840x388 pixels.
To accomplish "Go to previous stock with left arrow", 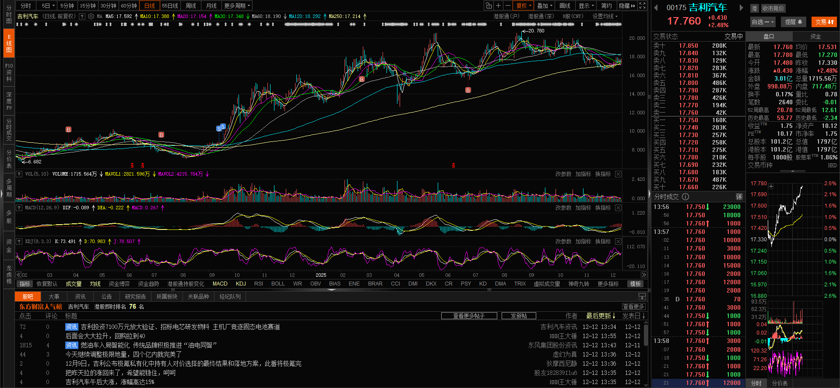I will click(x=656, y=7).
